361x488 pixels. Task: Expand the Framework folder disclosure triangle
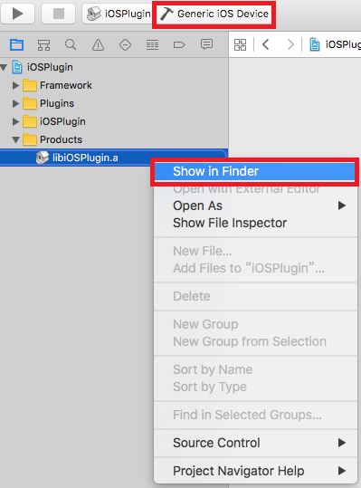(x=15, y=85)
